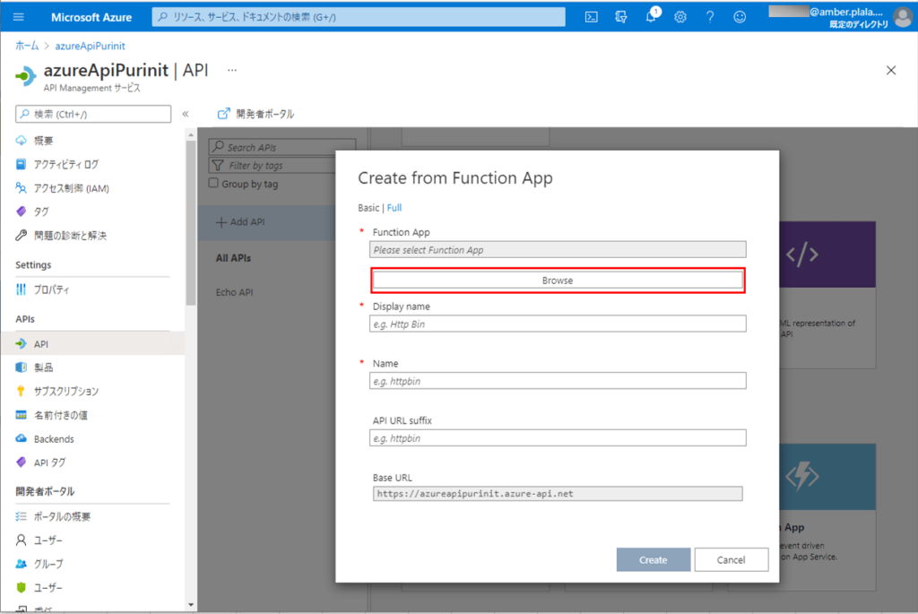918x614 pixels.
Task: Open Azure Cloud Shell
Action: pyautogui.click(x=591, y=15)
